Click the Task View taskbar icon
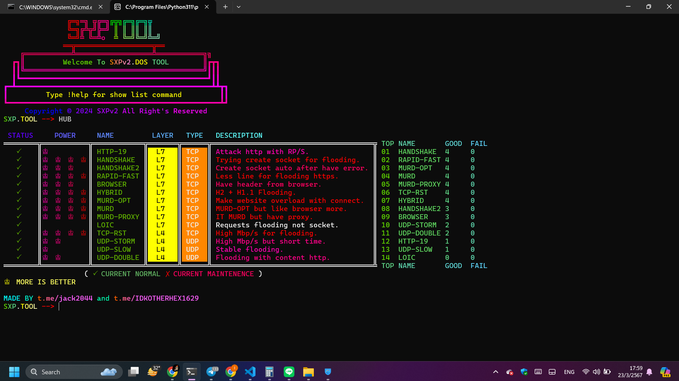Screen dimensions: 679x381 click(133, 372)
